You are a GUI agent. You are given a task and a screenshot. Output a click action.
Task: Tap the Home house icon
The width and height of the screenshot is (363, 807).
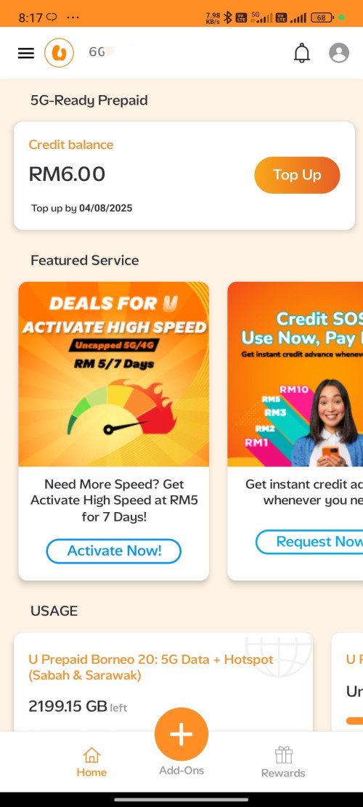(91, 755)
